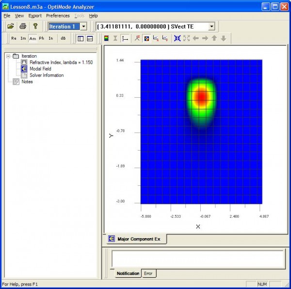291x289 pixels.
Task: Toggle amplitude view with Am button
Action: (32, 38)
